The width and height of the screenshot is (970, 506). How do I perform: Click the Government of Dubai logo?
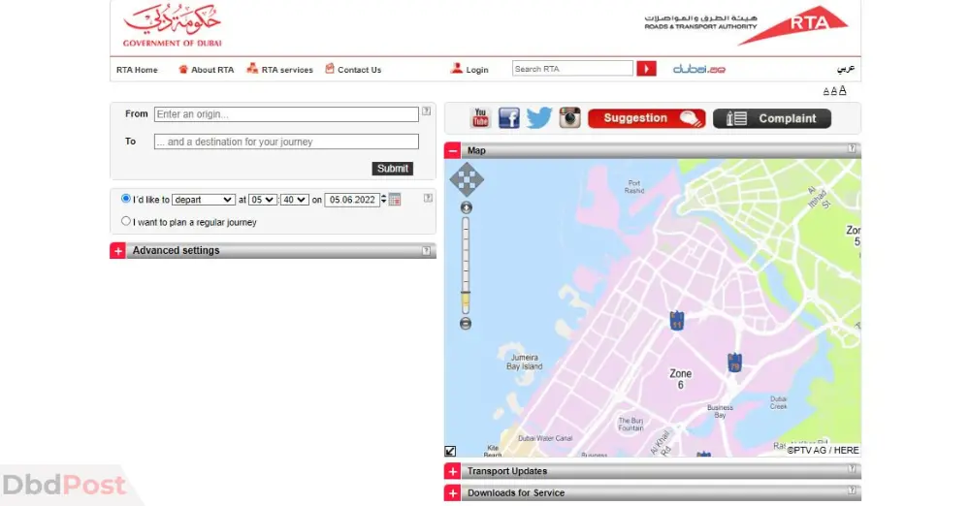point(172,26)
